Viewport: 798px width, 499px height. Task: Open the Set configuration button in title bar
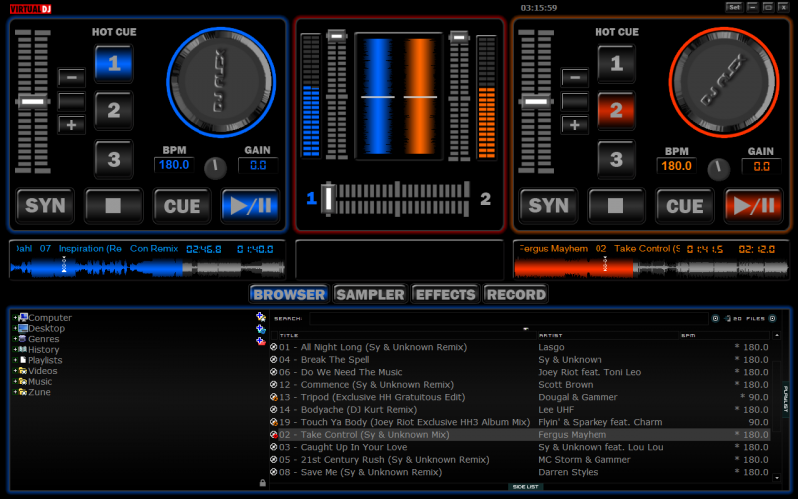coord(734,7)
